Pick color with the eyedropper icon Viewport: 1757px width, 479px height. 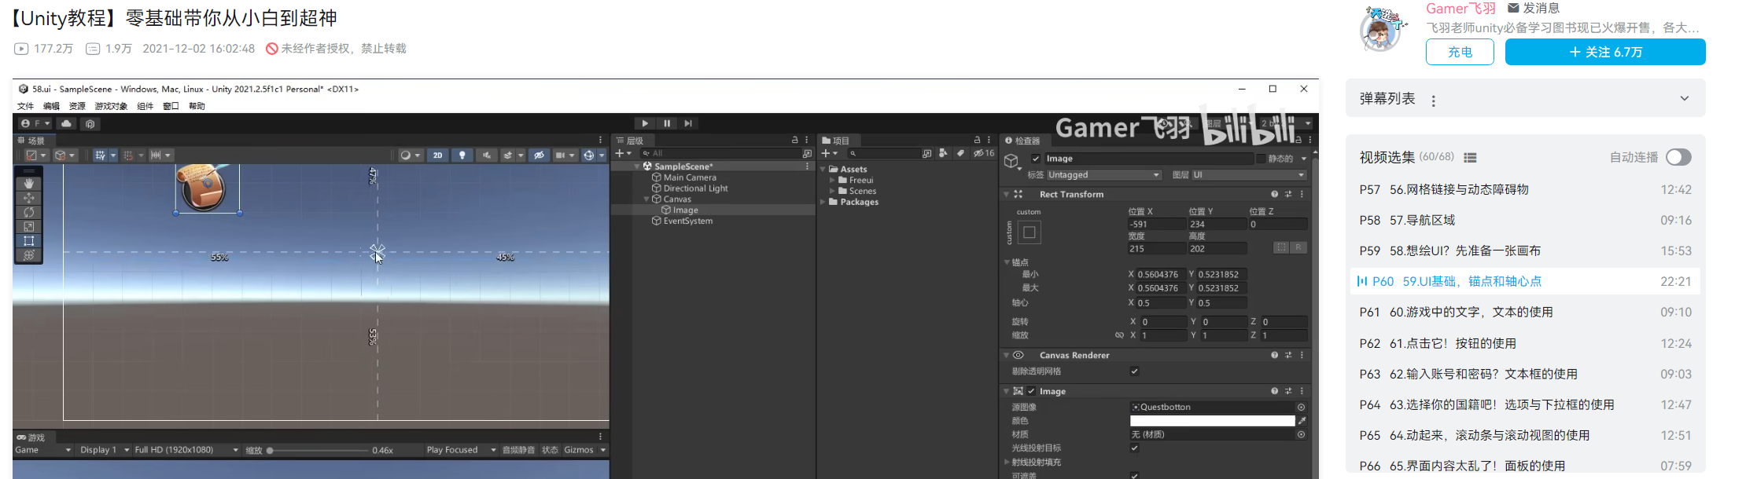click(1302, 421)
